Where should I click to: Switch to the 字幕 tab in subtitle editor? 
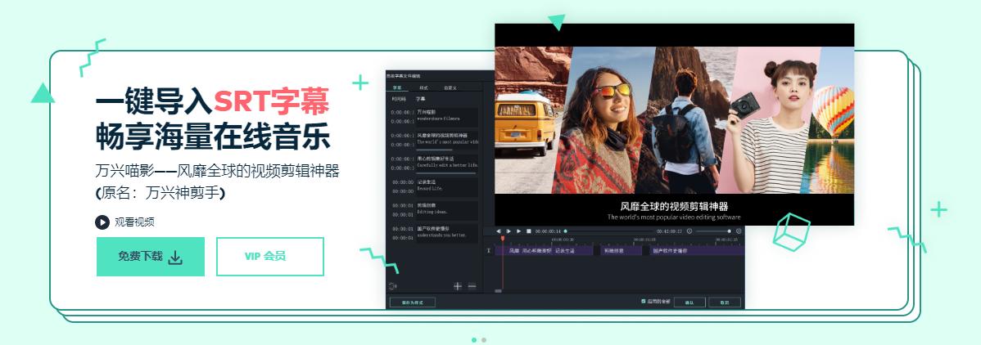(x=396, y=87)
